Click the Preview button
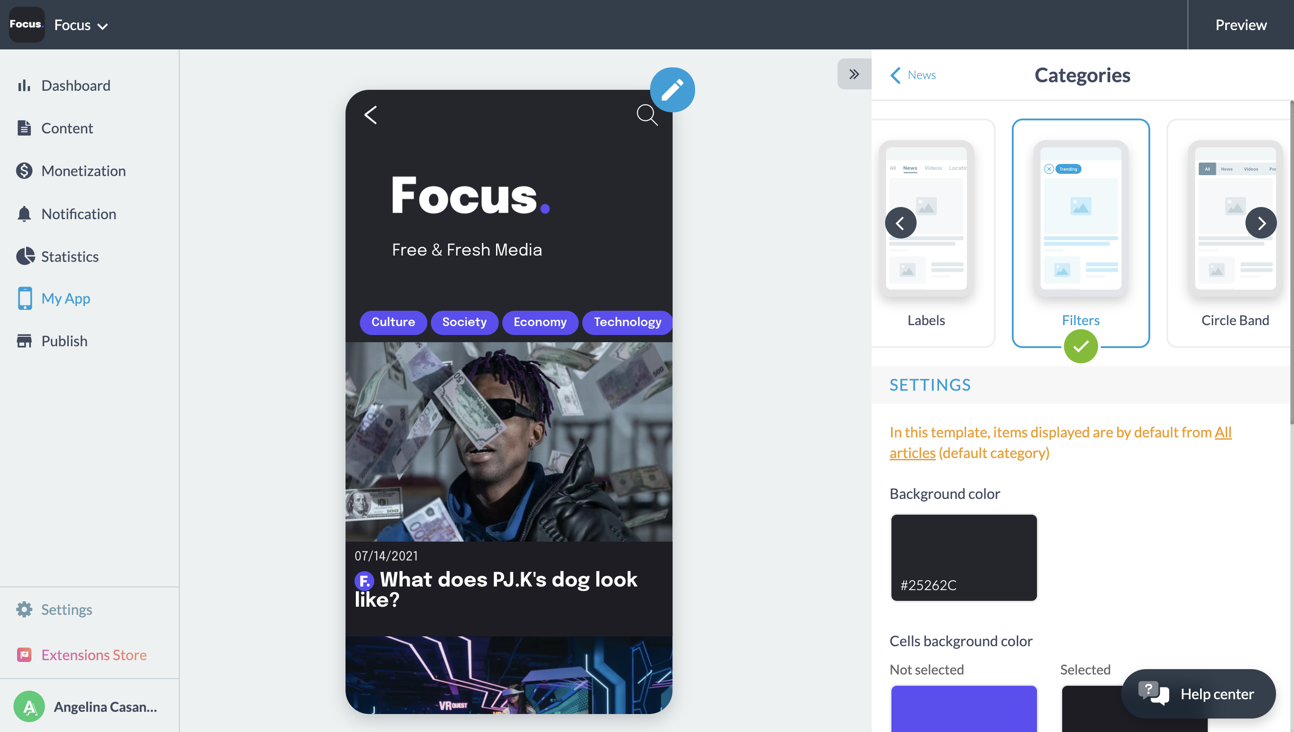 (x=1240, y=25)
